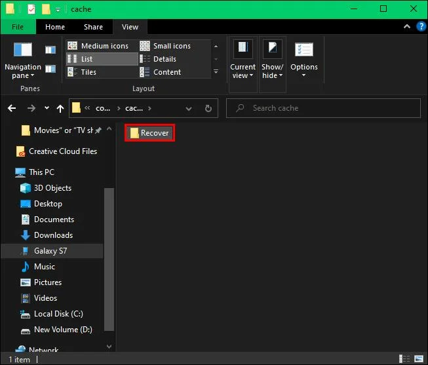Select the Recover folder
Viewport: 428px width, 365px height.
point(149,133)
